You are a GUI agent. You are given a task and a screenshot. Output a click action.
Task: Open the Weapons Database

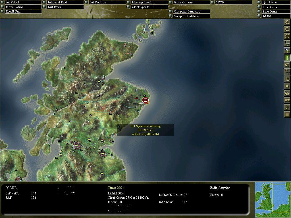[189, 16]
